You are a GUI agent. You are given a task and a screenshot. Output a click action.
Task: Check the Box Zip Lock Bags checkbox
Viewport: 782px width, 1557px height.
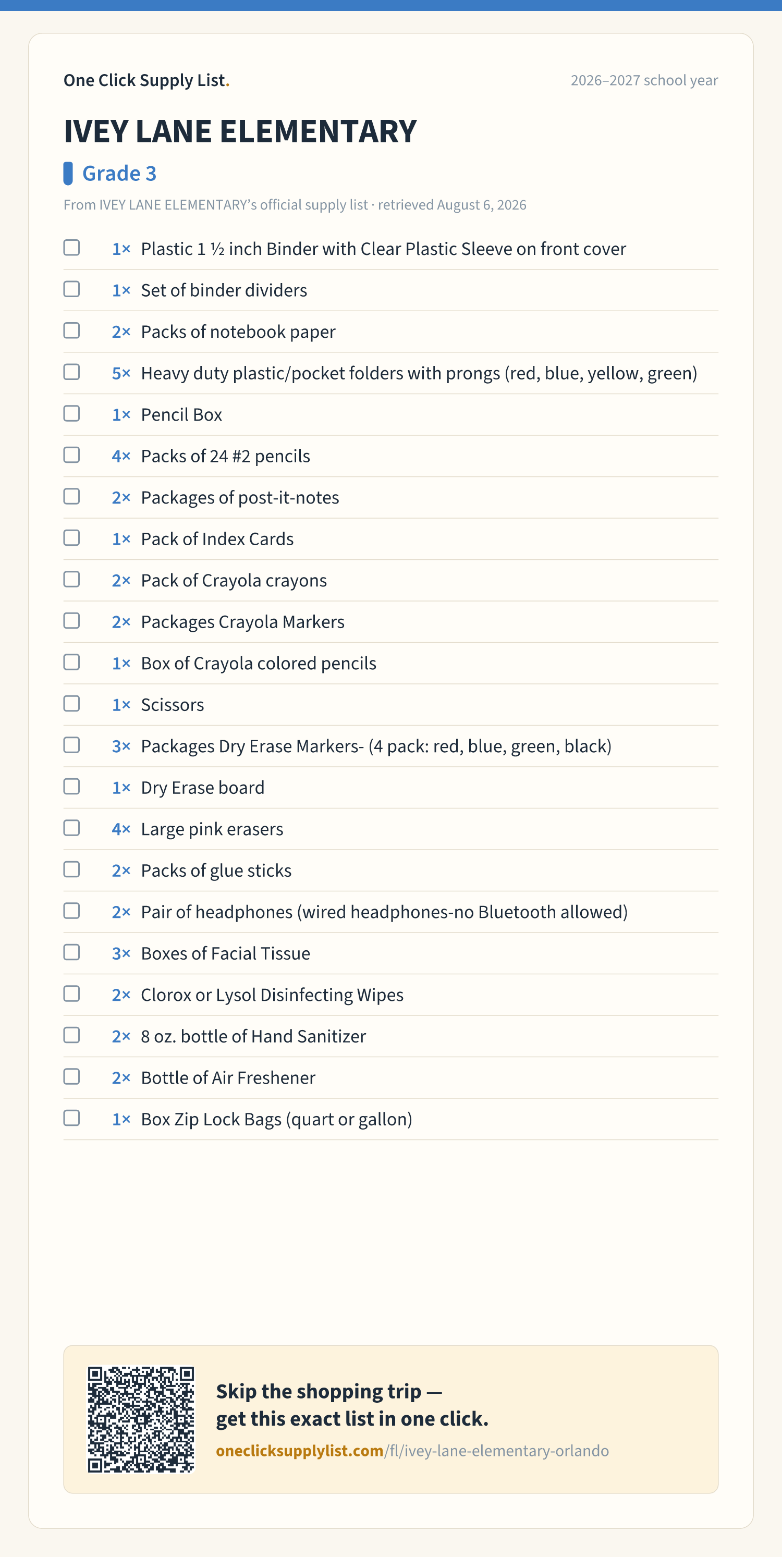click(71, 1118)
